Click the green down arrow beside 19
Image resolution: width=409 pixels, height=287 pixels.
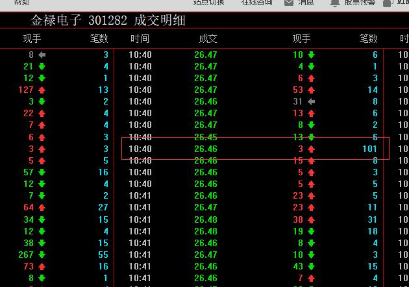click(311, 231)
